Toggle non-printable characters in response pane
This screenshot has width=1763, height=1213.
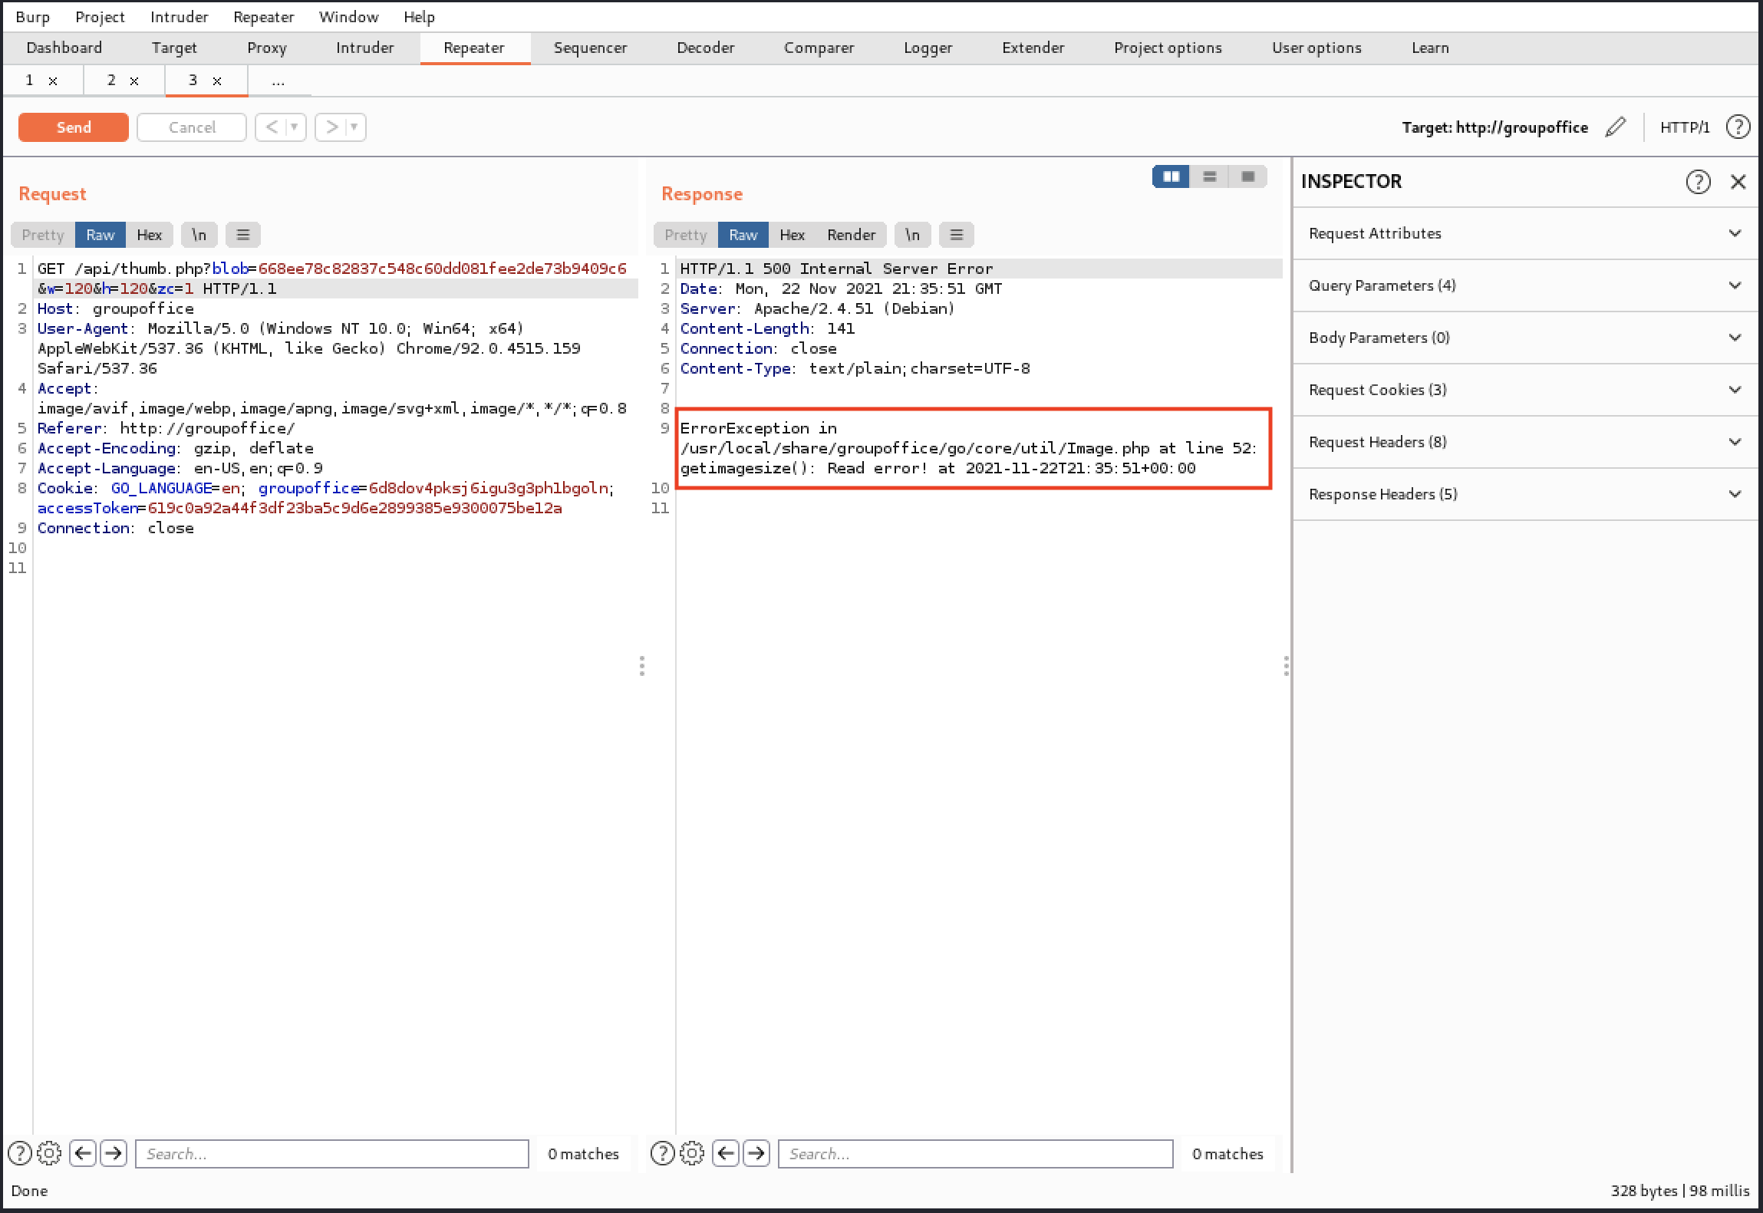click(913, 235)
